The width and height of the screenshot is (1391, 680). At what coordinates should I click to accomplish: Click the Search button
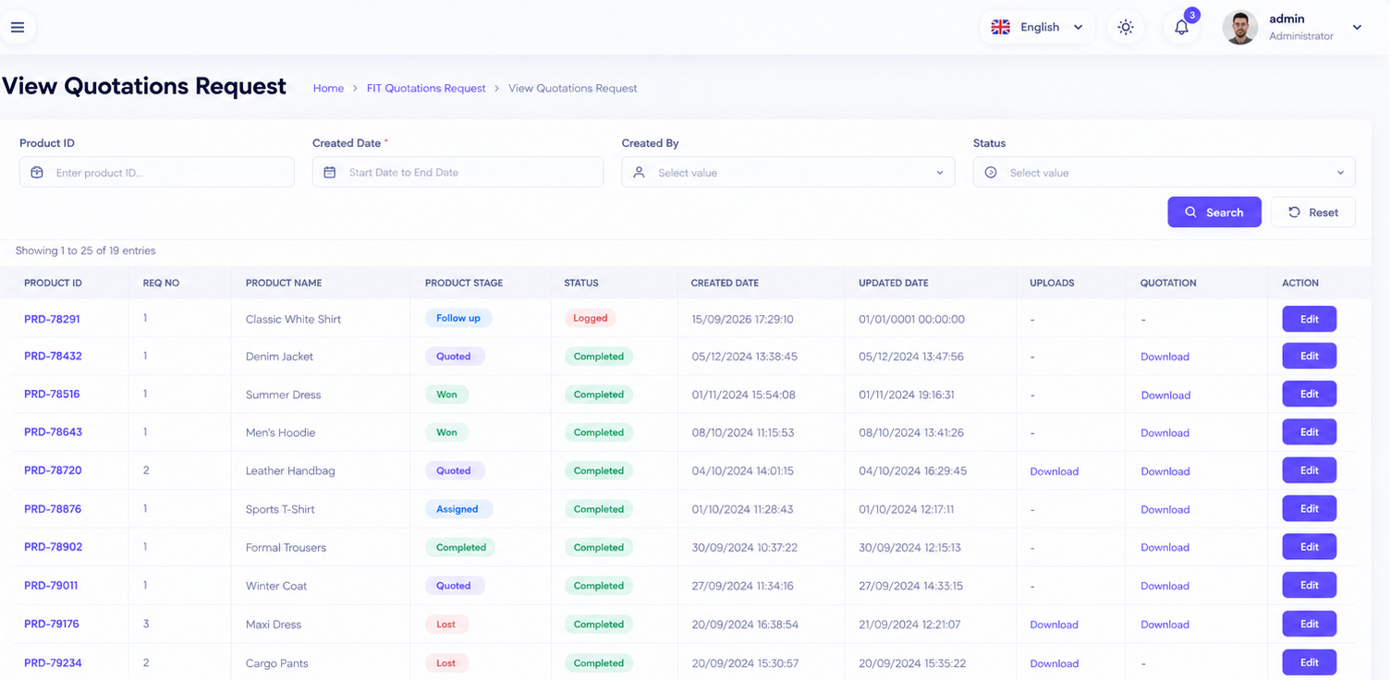click(1214, 212)
